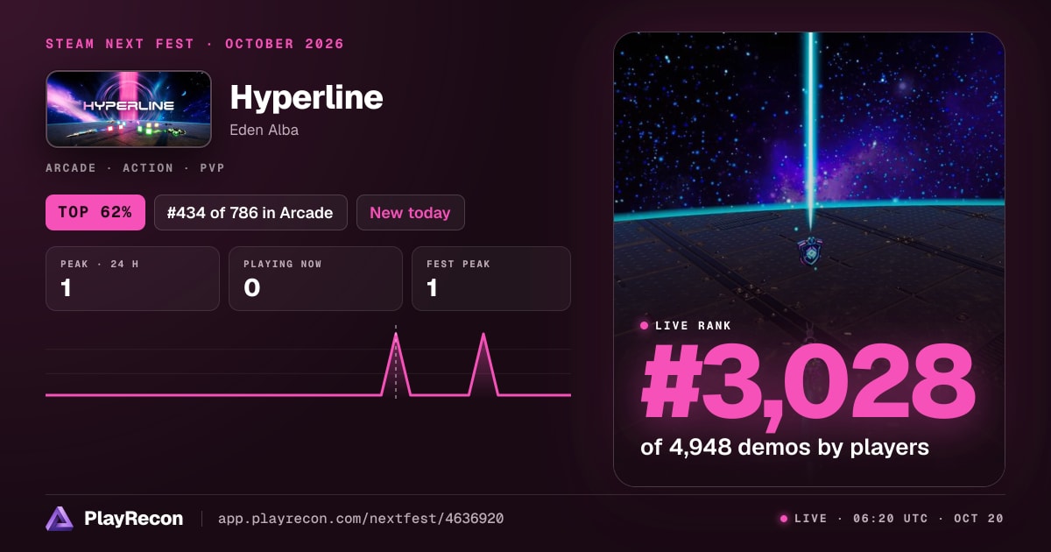The width and height of the screenshot is (1051, 552).
Task: Click the LIVE status dot in footer
Action: (x=784, y=519)
